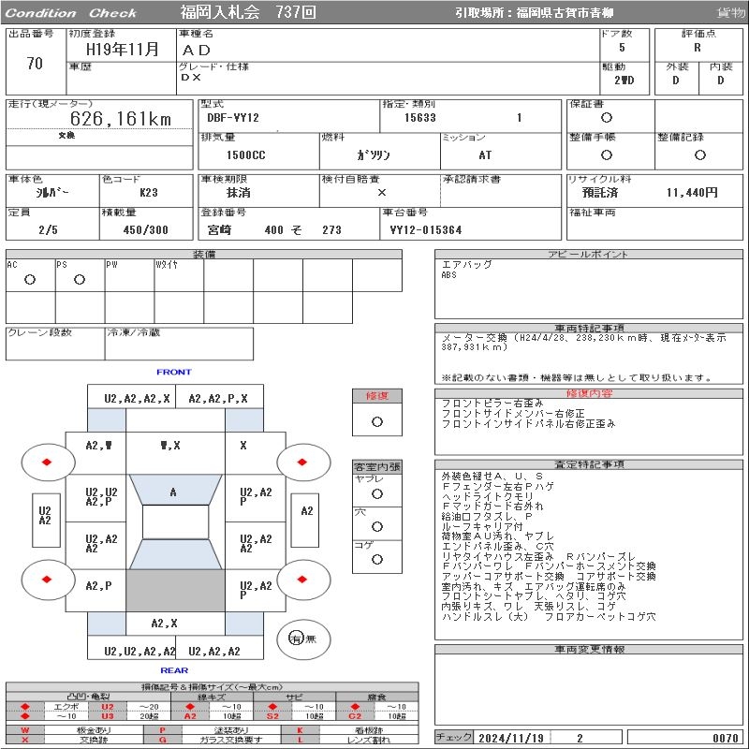Screen dimensions: 749x749
Task: Select the PS equipment circle mark
Action: pos(80,280)
